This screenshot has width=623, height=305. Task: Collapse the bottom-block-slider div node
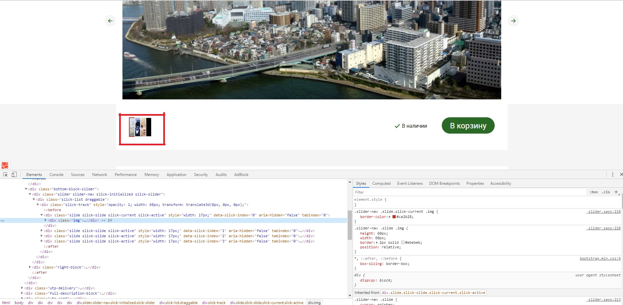26,189
